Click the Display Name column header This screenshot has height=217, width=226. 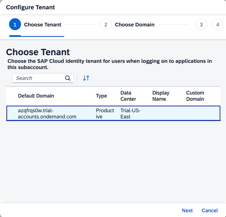[161, 96]
